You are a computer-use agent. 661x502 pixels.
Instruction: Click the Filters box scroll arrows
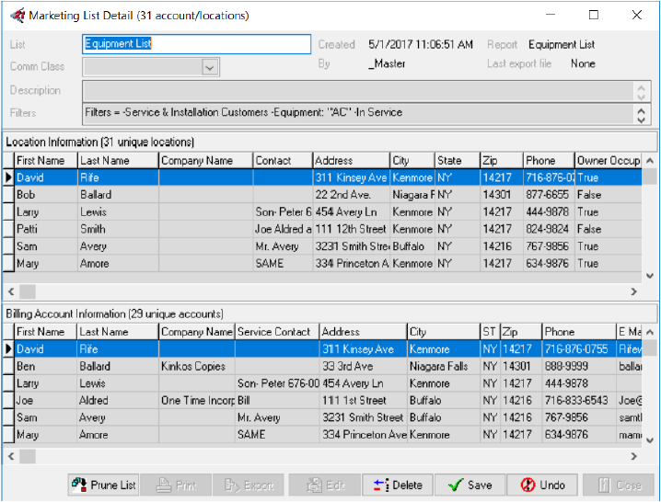point(641,115)
